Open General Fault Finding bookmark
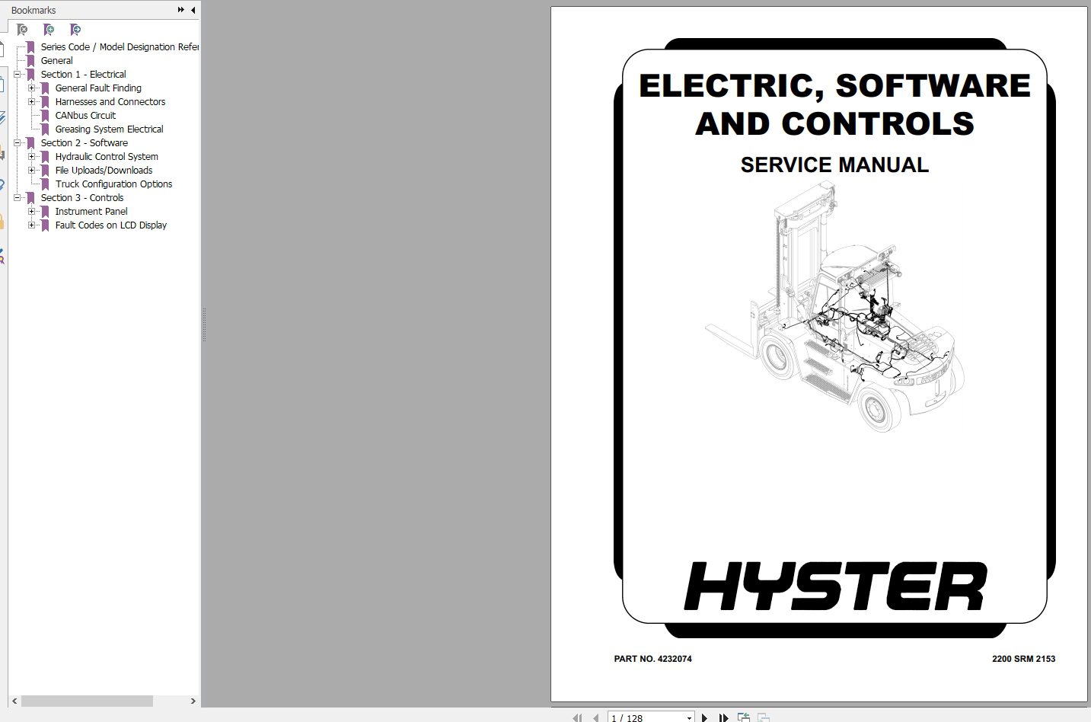Screen dimensions: 1091x722 98,88
